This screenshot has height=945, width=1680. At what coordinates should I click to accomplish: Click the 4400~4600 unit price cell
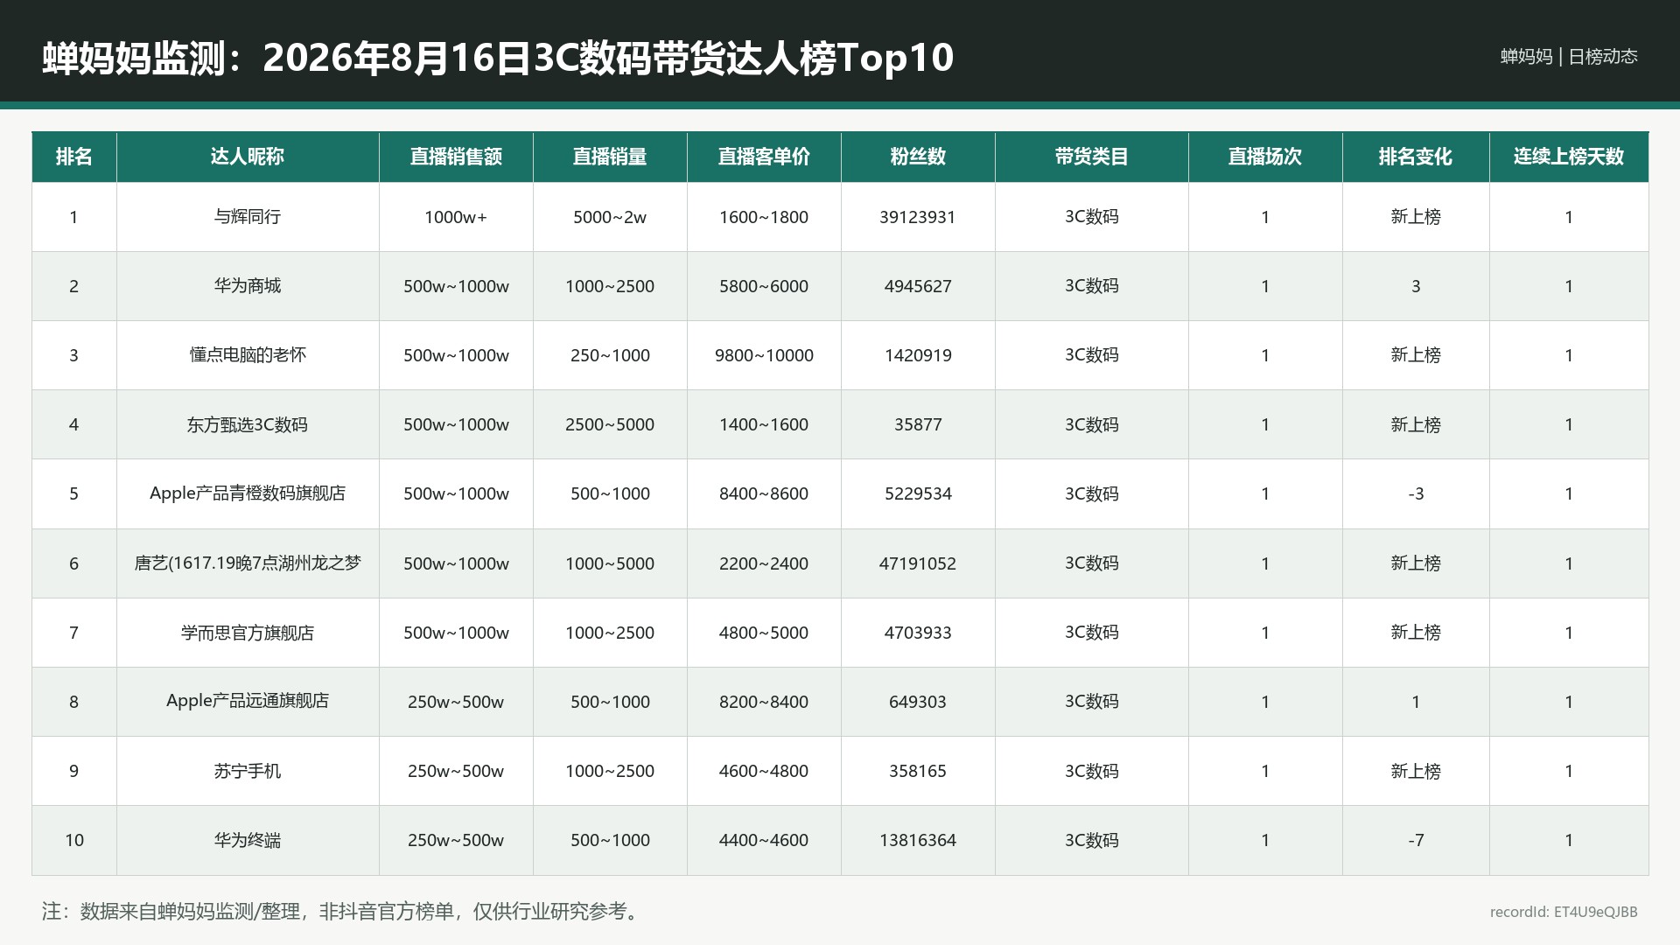tap(764, 840)
